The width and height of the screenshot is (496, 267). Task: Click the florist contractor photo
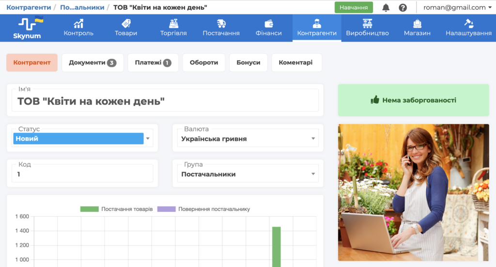click(x=414, y=192)
